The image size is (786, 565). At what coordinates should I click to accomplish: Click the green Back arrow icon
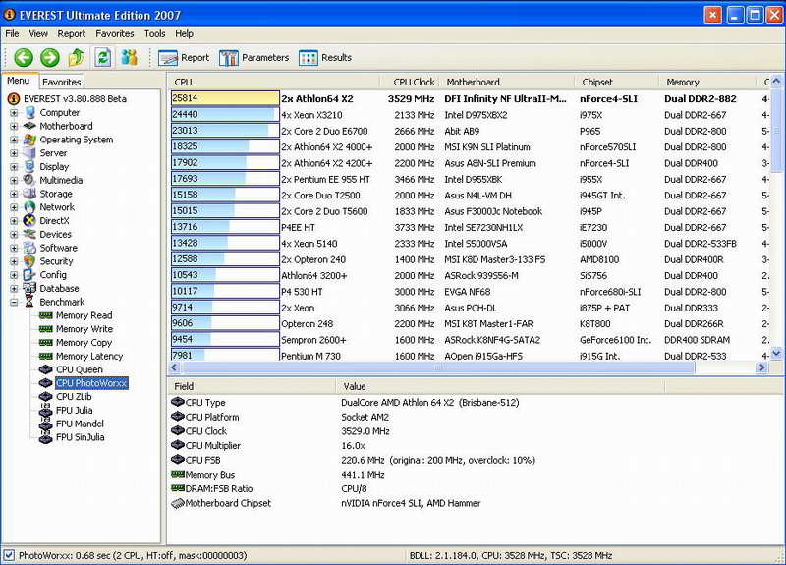(x=24, y=58)
